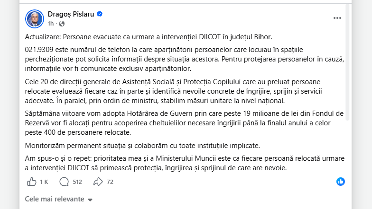Click the blue like reaction badge
Screen dimensions: 372x209
coord(341,182)
